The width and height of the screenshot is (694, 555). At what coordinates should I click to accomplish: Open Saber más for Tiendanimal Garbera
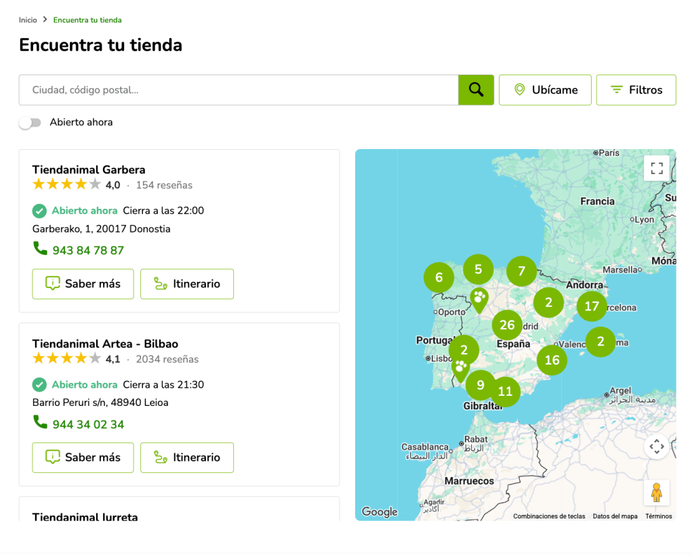83,284
